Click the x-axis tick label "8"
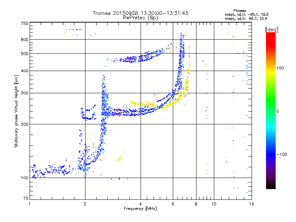 (196, 204)
